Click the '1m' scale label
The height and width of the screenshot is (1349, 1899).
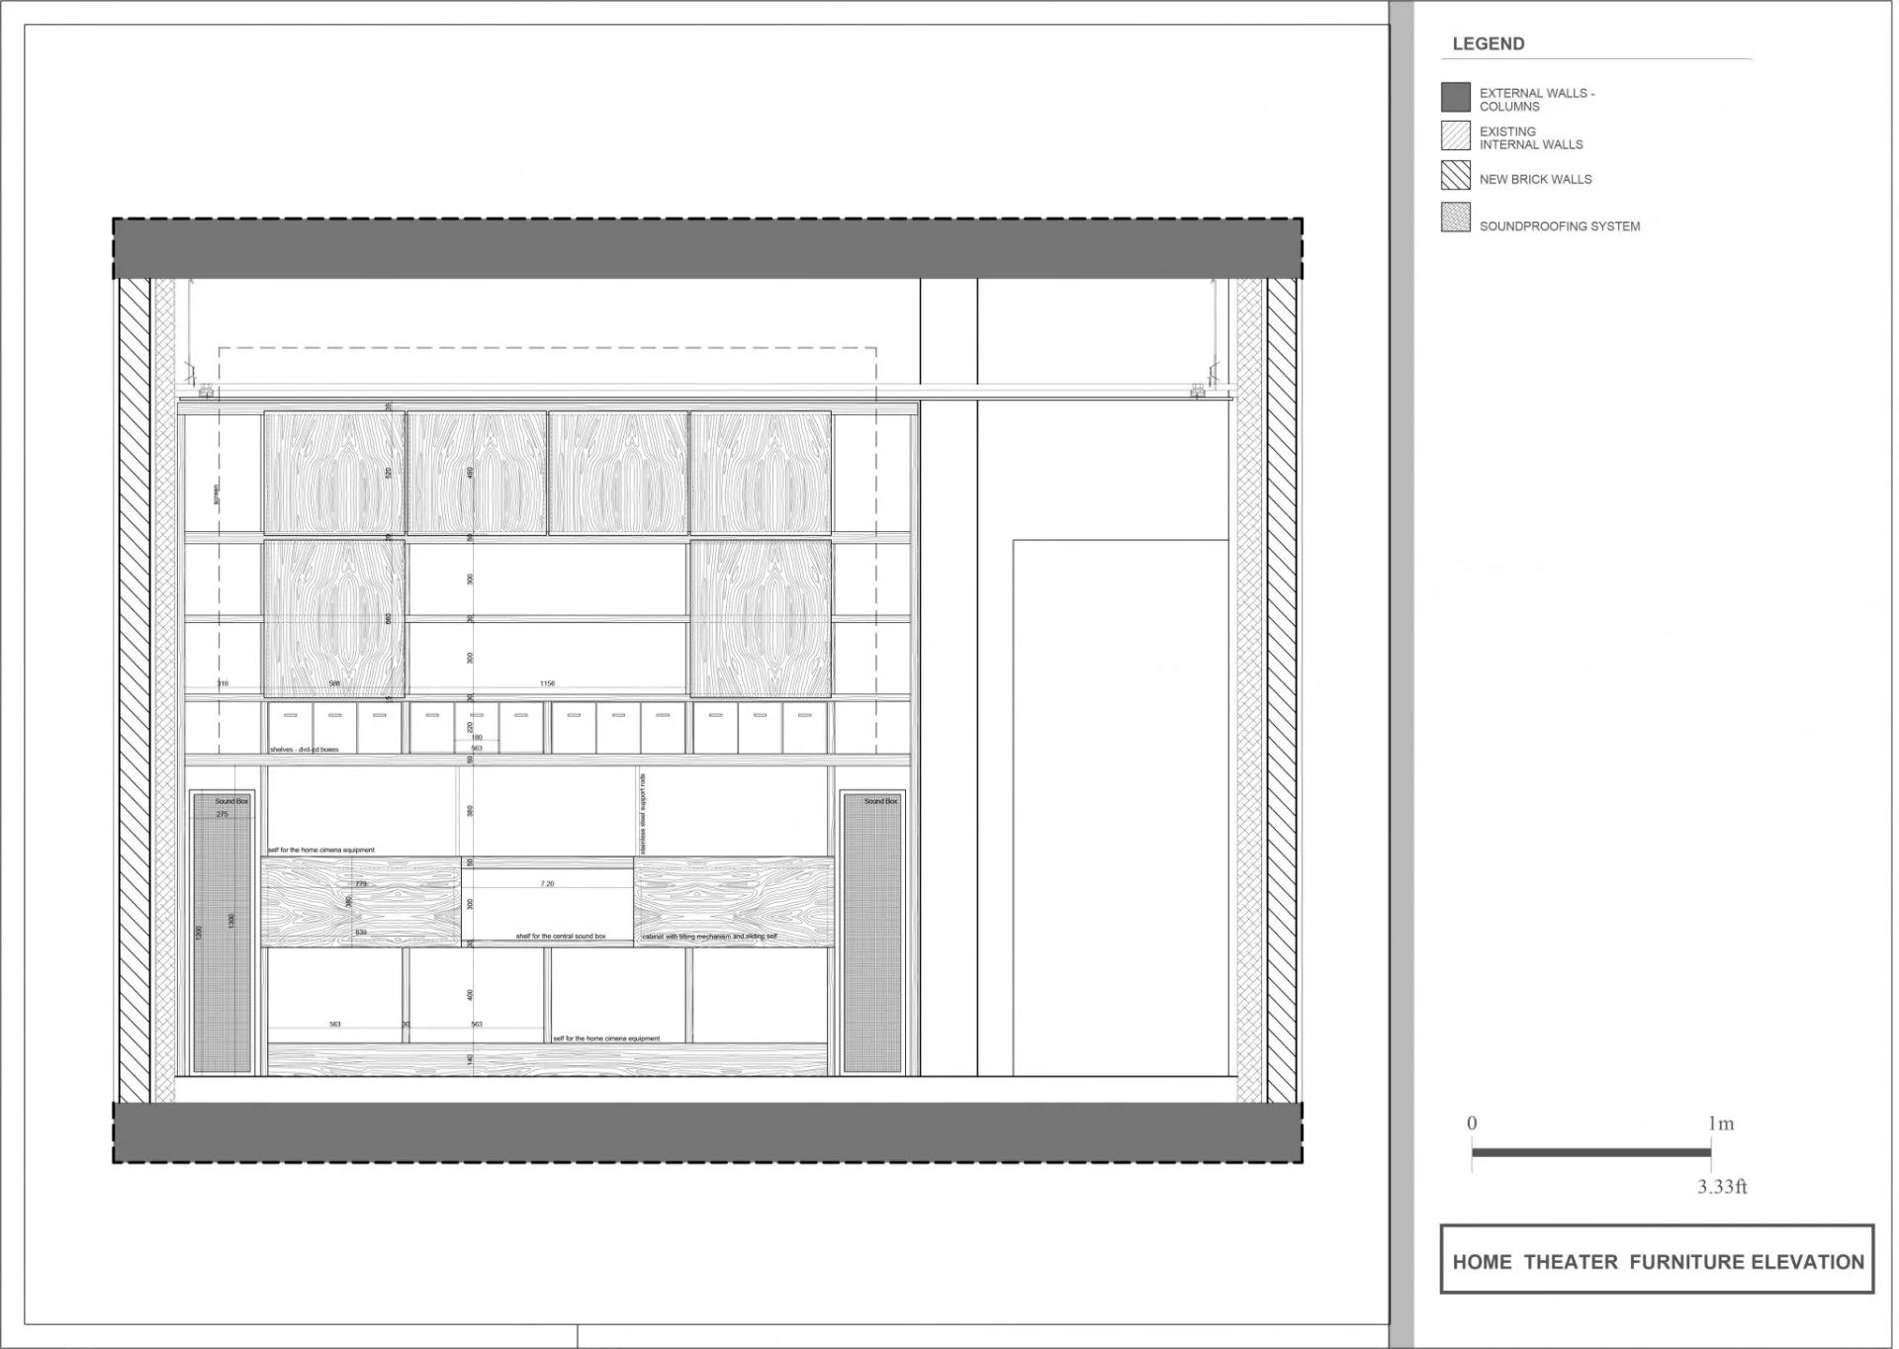[1720, 1124]
